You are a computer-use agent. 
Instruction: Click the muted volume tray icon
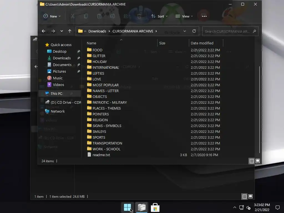pyautogui.click(x=248, y=207)
